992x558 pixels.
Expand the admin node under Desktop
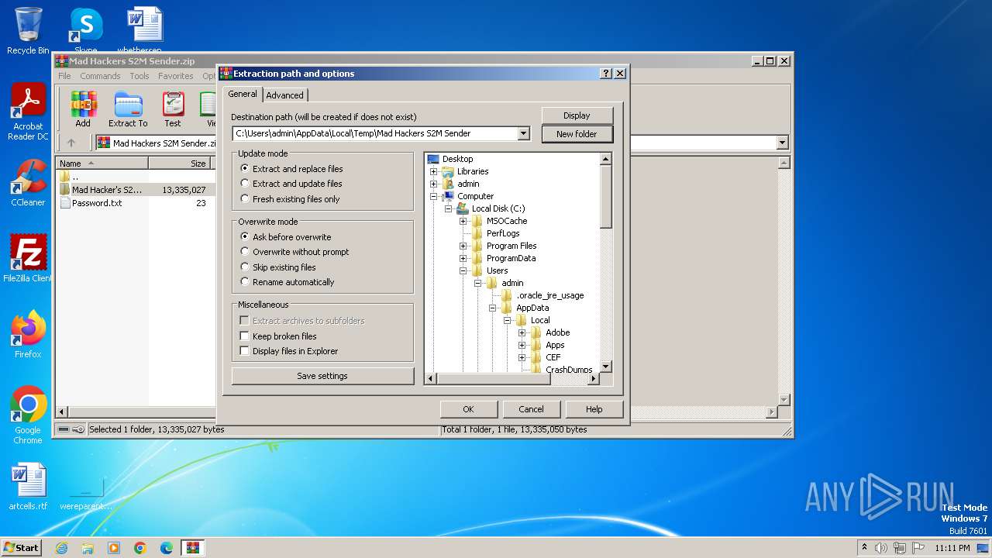tap(434, 184)
